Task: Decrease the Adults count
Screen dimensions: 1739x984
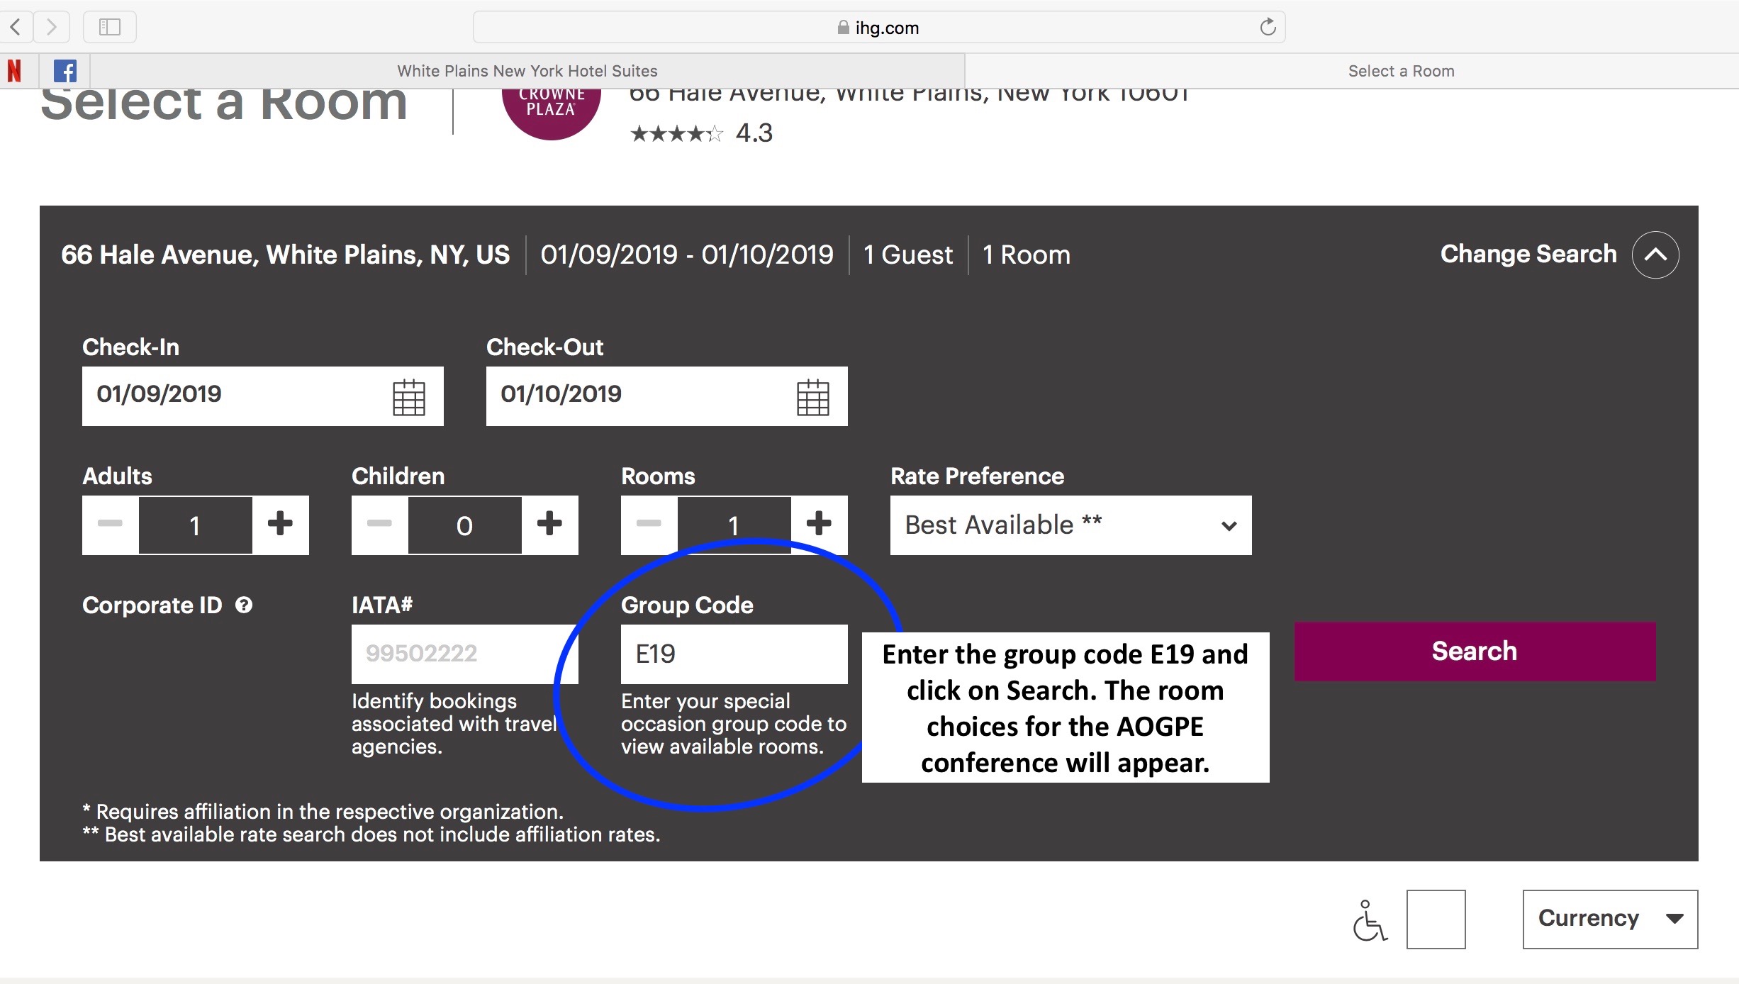Action: pos(111,525)
